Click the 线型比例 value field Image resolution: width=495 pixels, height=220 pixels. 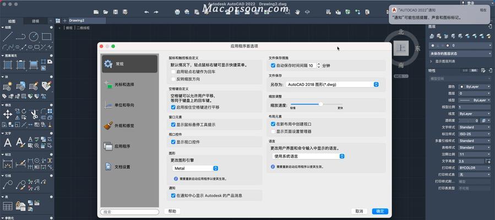pos(475,107)
